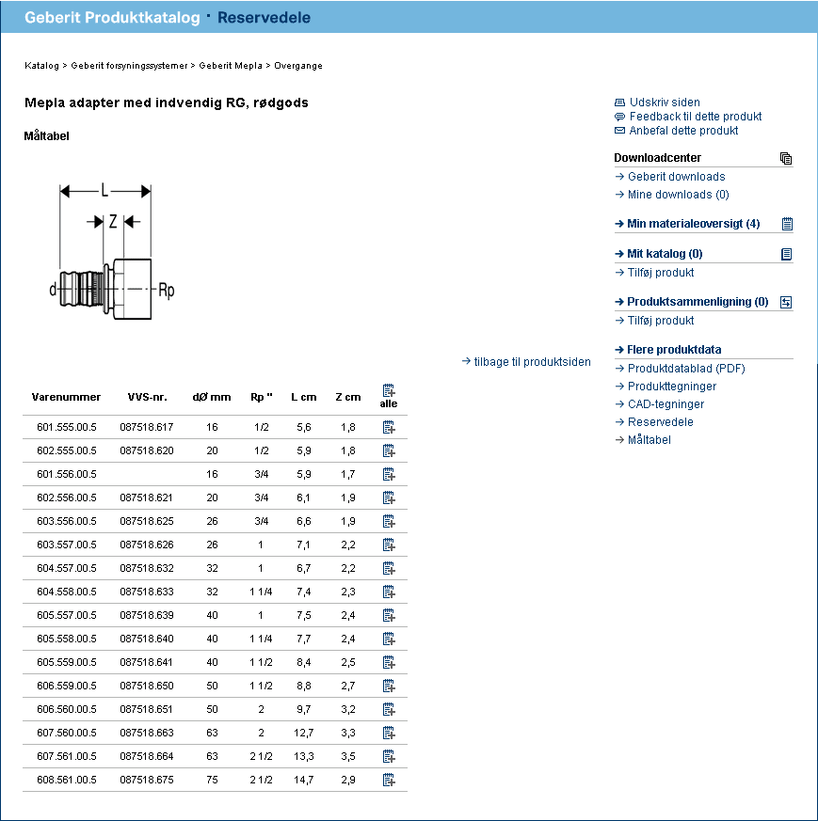Select VVS number 087518.617

(146, 427)
